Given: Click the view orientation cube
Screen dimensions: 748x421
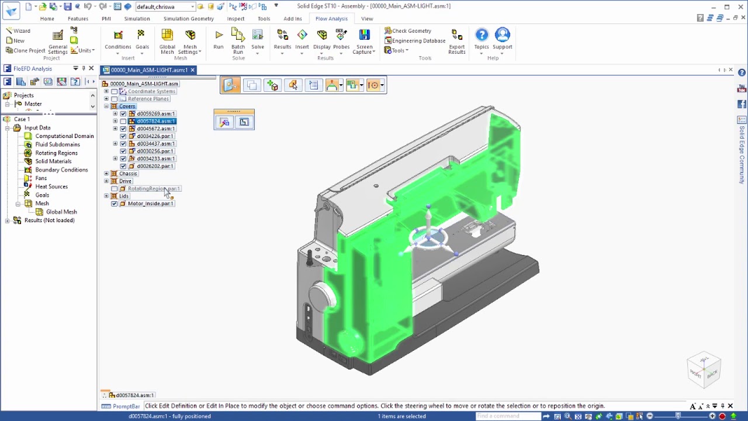Looking at the screenshot, I should pos(704,370).
